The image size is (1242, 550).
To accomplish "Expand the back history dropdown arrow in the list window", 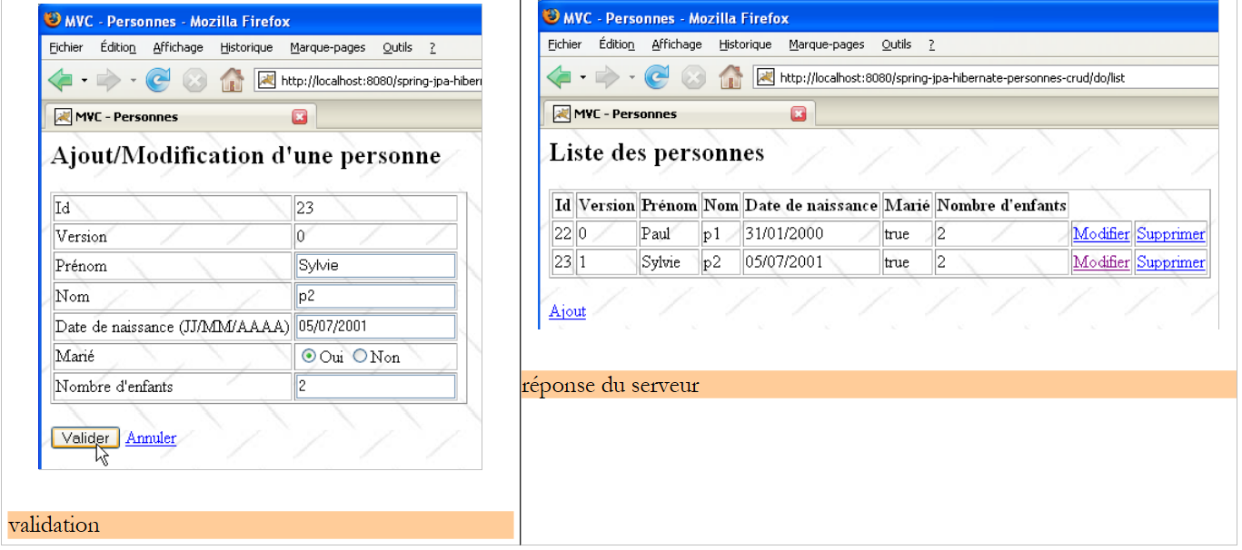I will tap(583, 78).
